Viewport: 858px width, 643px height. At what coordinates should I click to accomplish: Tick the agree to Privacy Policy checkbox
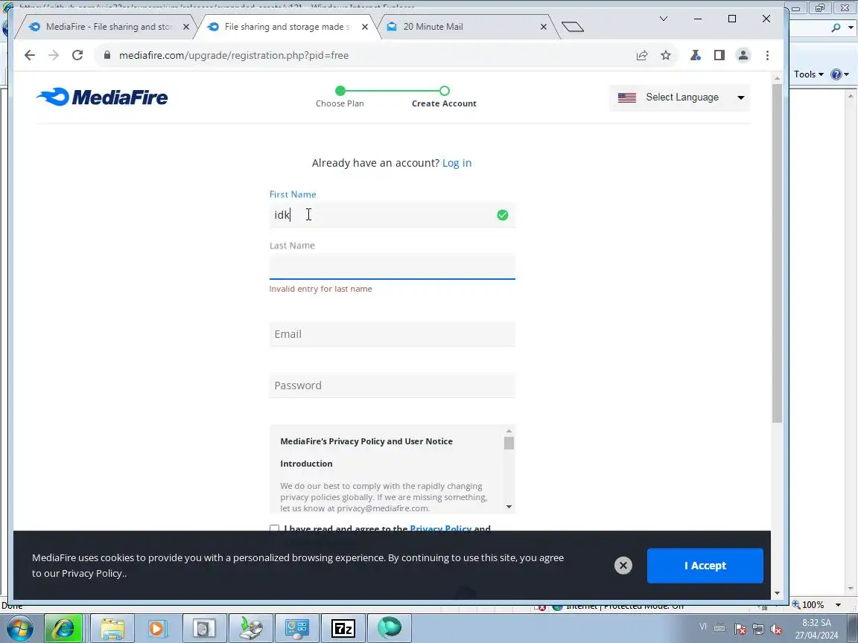tap(274, 528)
